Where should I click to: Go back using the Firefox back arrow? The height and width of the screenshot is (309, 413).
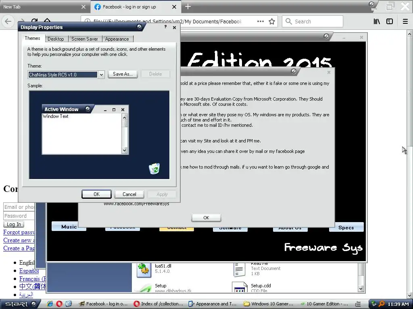point(8,21)
